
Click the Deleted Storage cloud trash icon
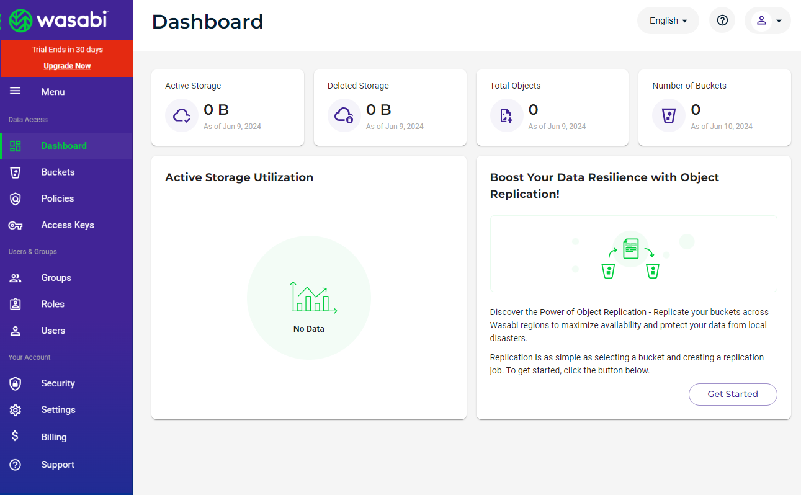click(x=344, y=115)
